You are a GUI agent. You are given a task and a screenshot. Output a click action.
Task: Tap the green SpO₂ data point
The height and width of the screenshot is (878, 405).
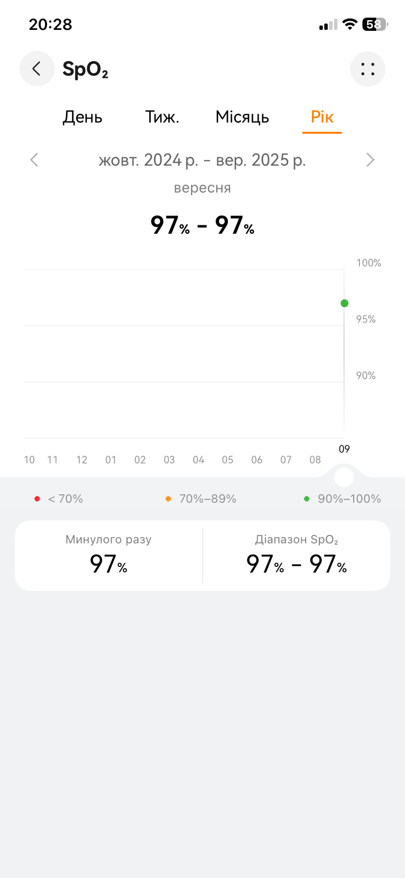click(x=344, y=303)
